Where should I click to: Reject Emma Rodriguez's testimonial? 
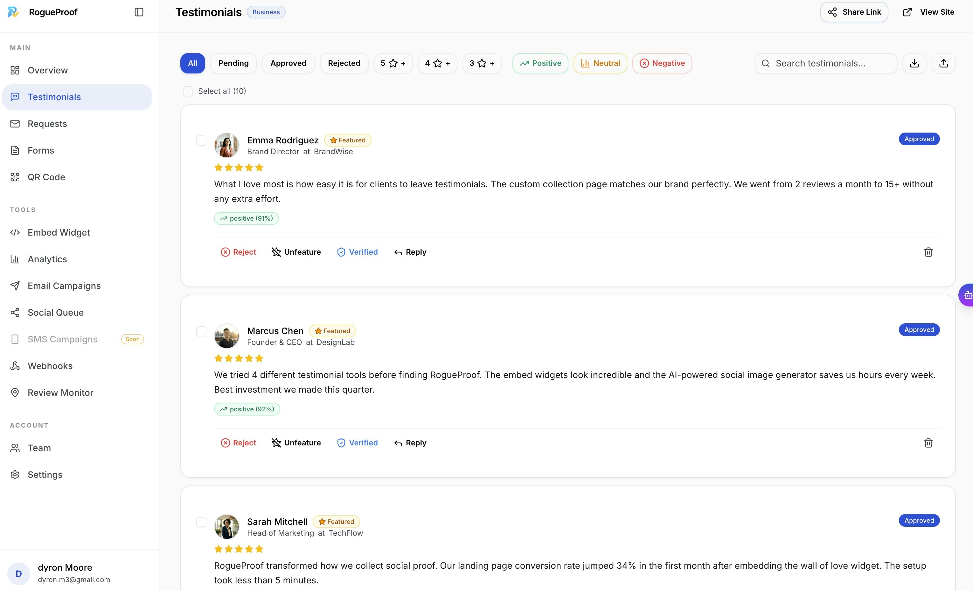pos(239,252)
